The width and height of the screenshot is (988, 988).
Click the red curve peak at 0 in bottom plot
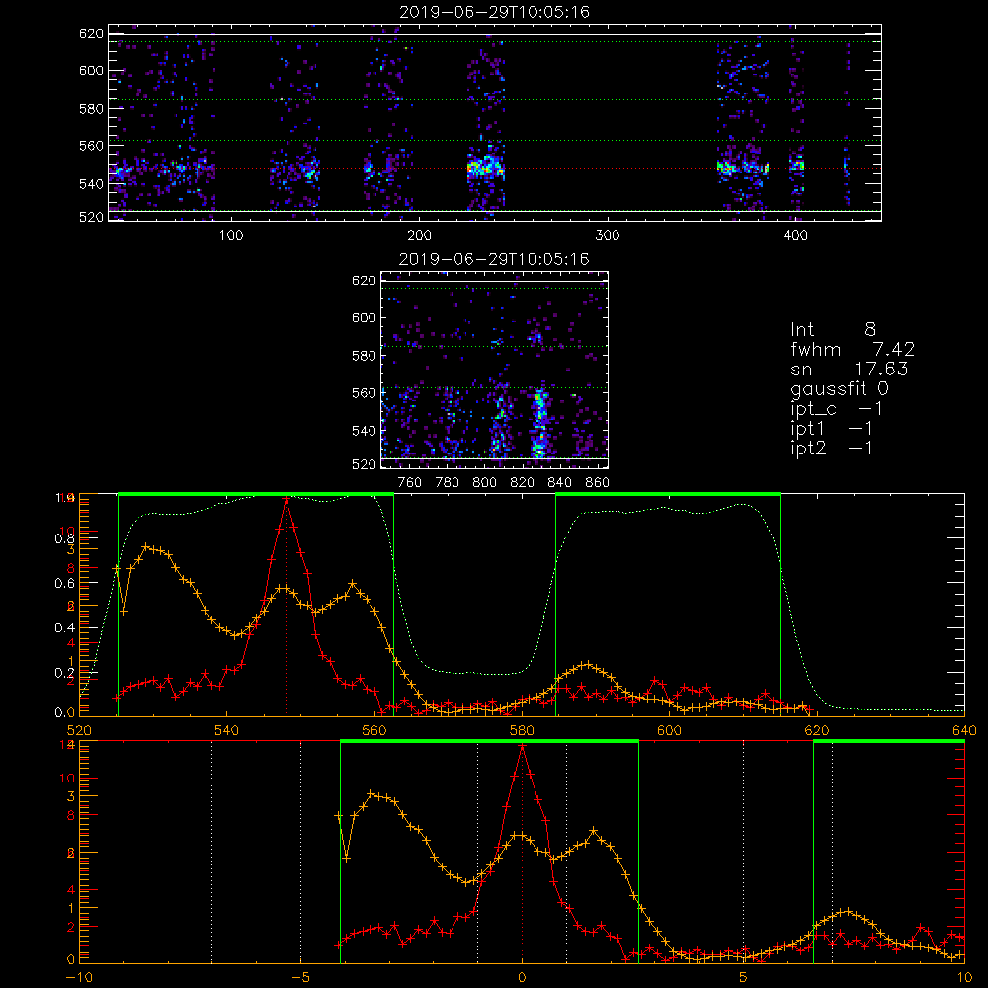(x=522, y=746)
